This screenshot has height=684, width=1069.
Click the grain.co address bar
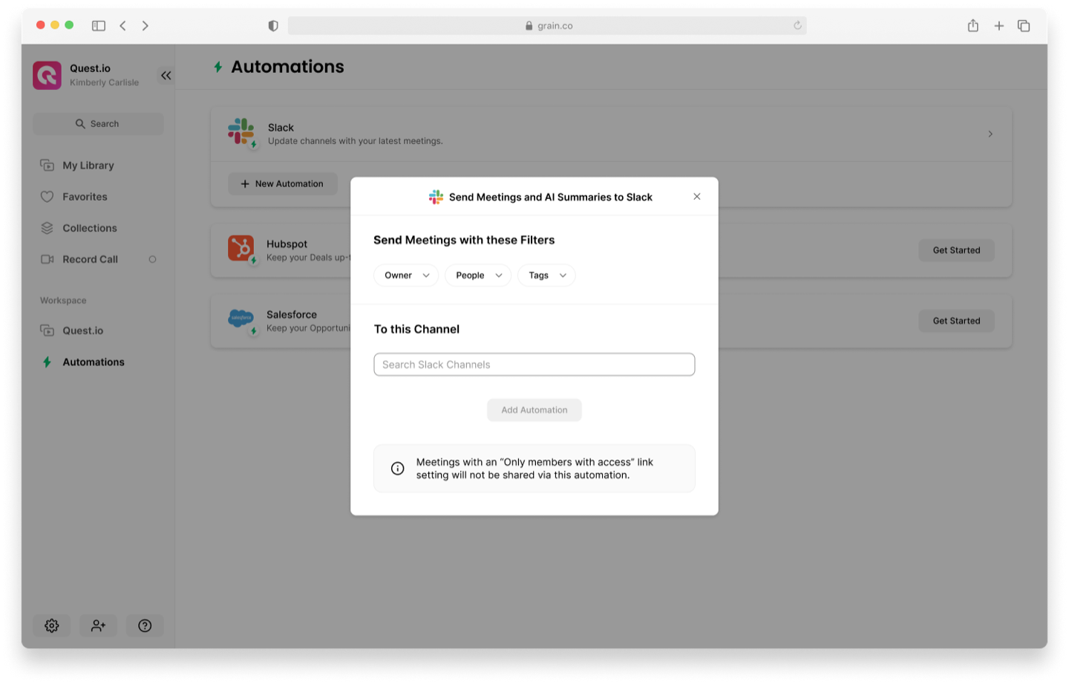pyautogui.click(x=547, y=26)
